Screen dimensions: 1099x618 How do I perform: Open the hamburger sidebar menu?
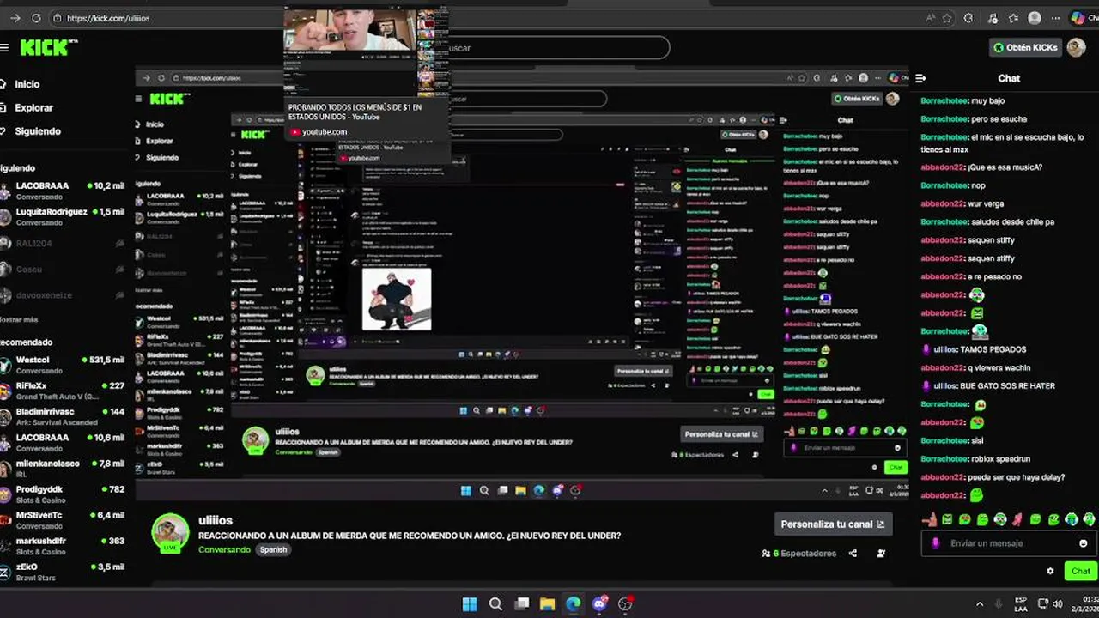[x=4, y=48]
